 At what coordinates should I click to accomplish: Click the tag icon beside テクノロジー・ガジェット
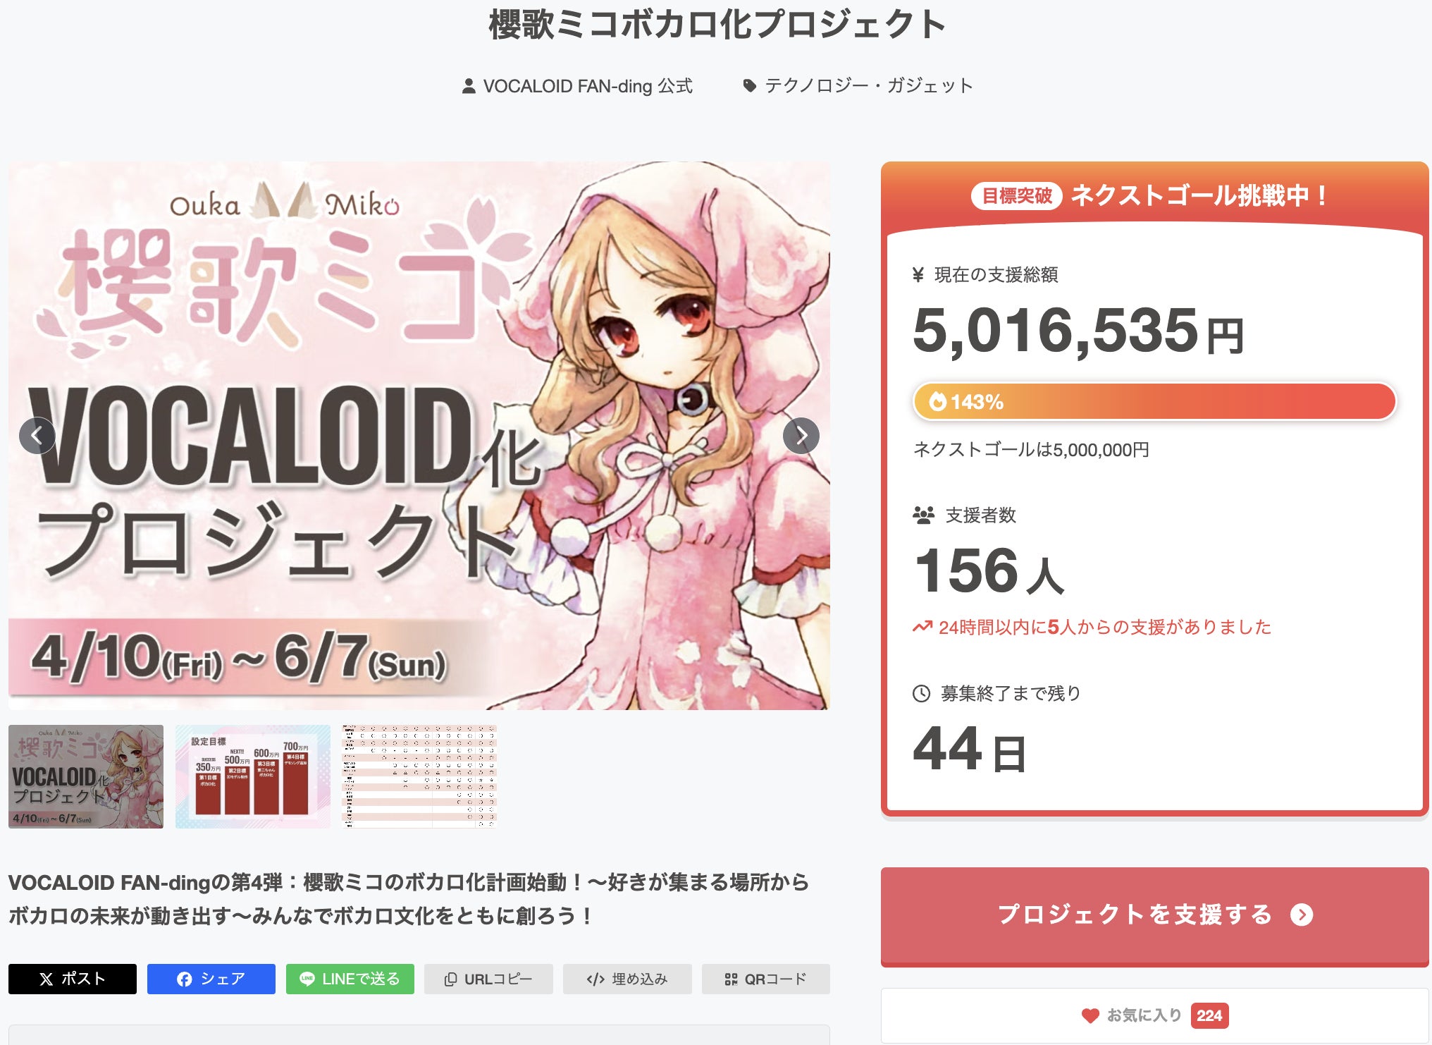750,86
